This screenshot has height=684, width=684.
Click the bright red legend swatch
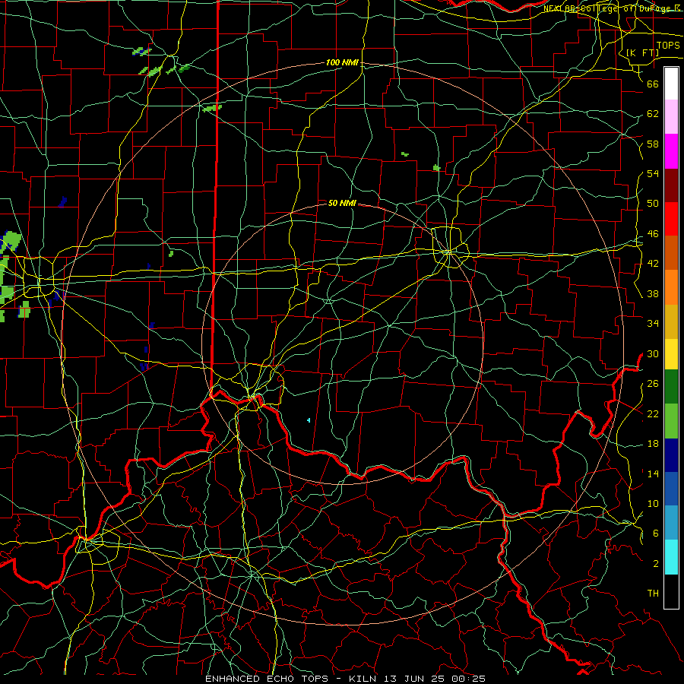[671, 219]
